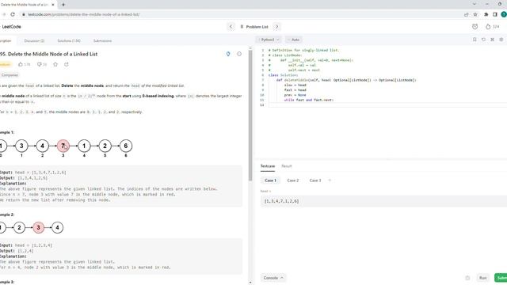Click the Medium difficulty badge
Screen dimensions: 507x285
(6, 64)
